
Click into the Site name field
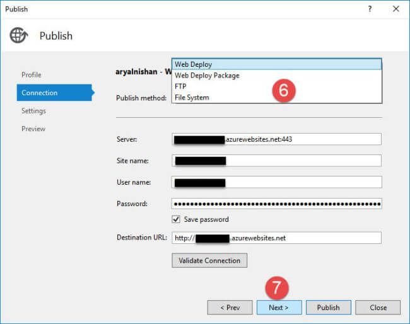point(277,161)
